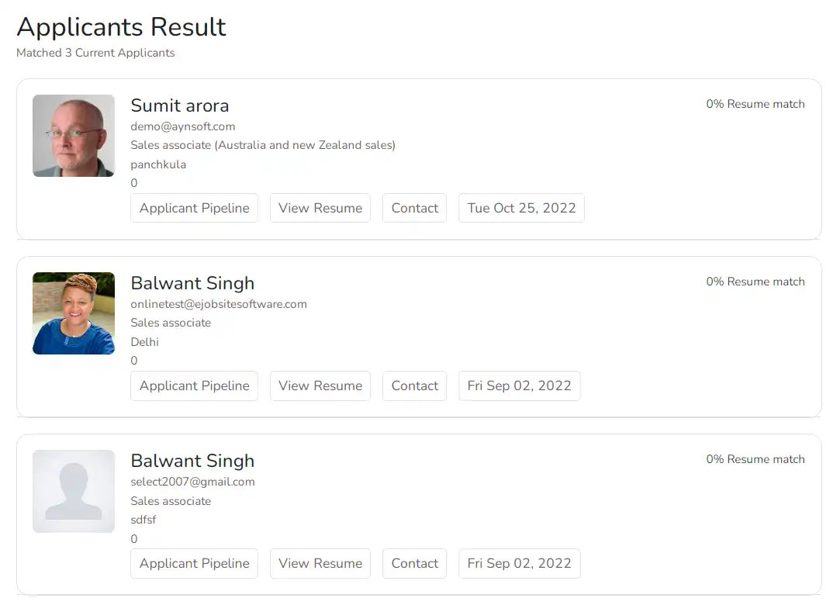Open Applicant Pipeline for Sumit arora
The image size is (840, 612).
[x=195, y=208]
